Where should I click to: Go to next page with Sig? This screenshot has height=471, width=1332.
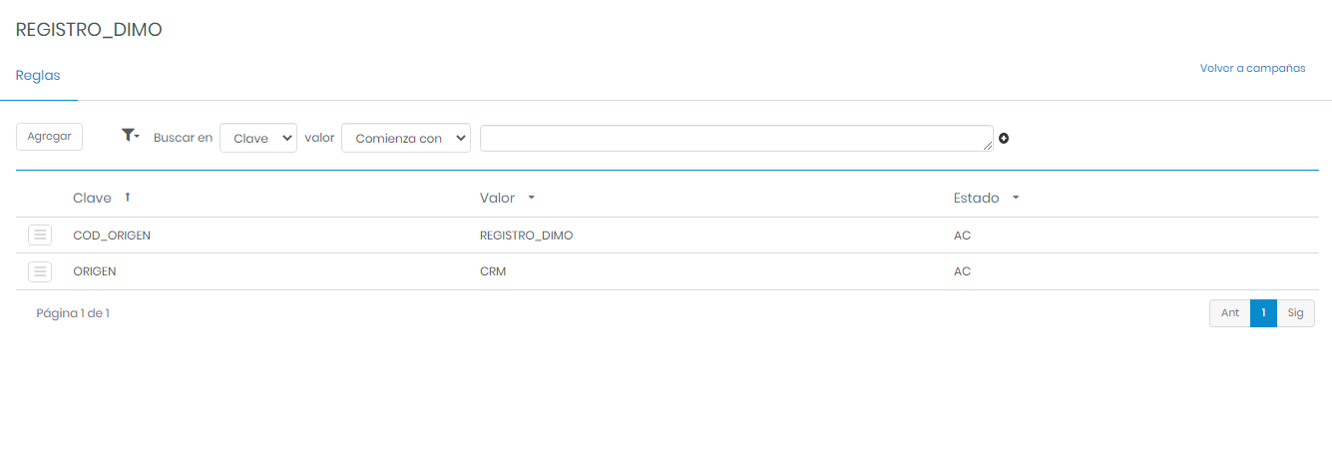(x=1295, y=313)
